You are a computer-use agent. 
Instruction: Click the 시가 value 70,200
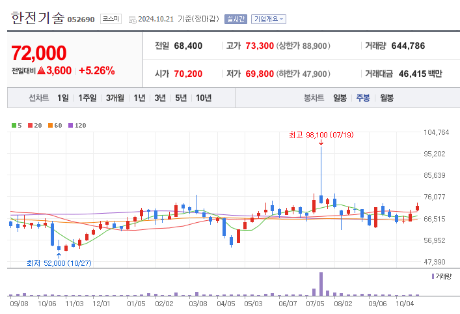tap(188, 74)
